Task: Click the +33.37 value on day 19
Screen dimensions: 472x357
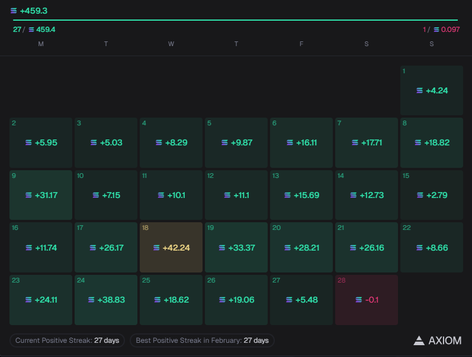Action: click(242, 248)
